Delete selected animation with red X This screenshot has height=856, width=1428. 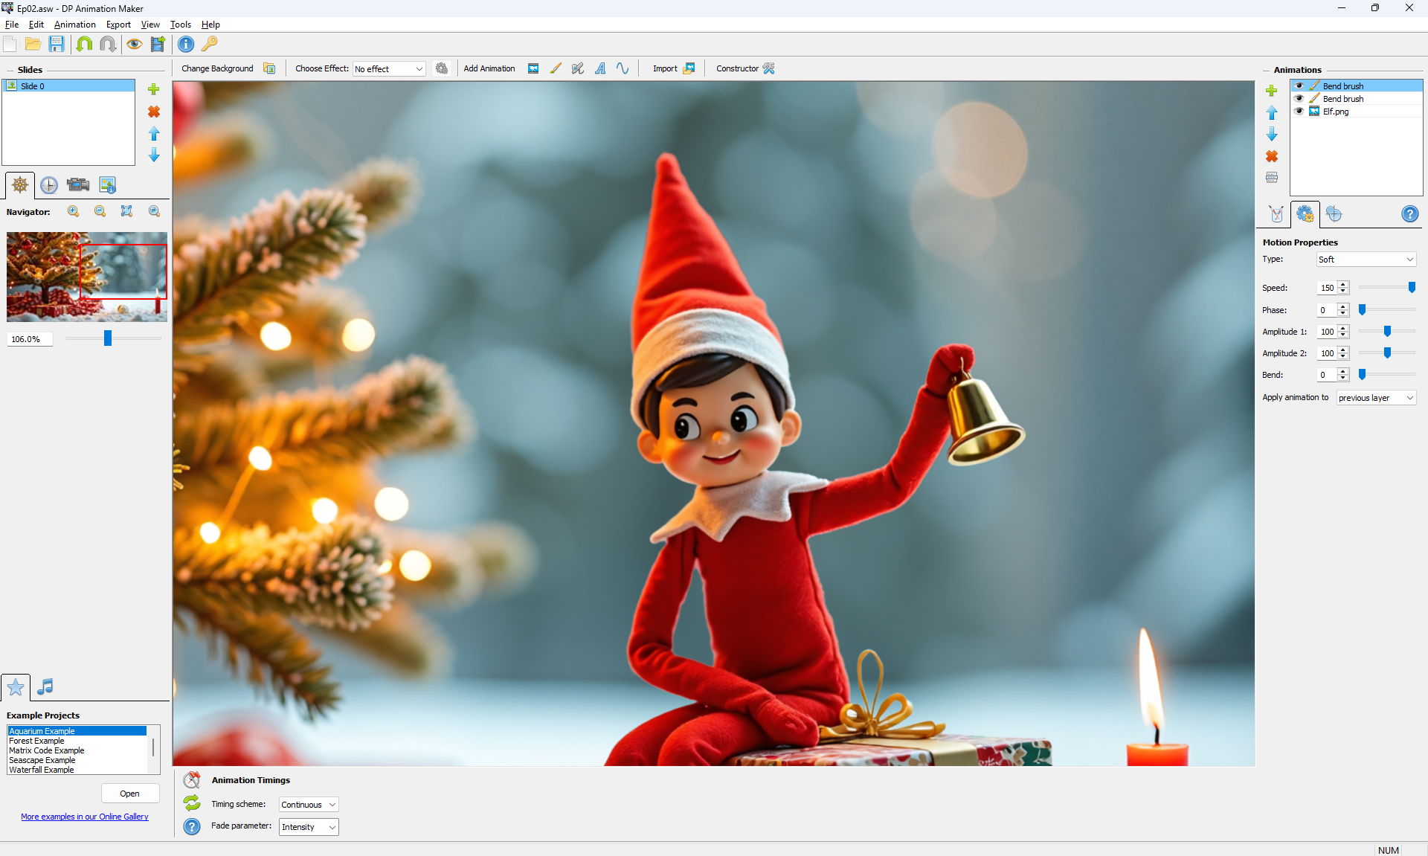1272,156
